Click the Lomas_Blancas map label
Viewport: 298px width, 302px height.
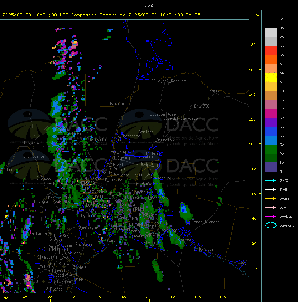206,222
